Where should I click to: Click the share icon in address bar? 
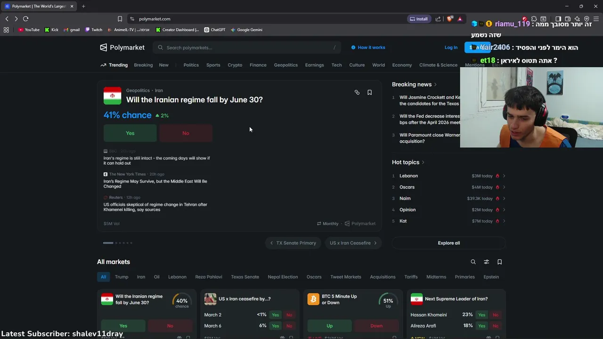coord(438,19)
